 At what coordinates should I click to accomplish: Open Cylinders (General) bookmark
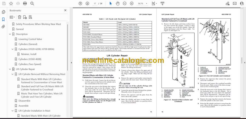pyautogui.click(x=28, y=44)
